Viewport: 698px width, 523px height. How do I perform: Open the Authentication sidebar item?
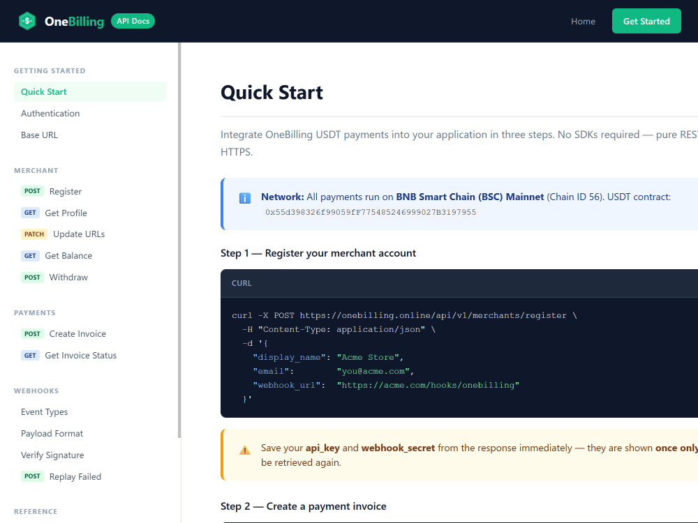pyautogui.click(x=90, y=114)
